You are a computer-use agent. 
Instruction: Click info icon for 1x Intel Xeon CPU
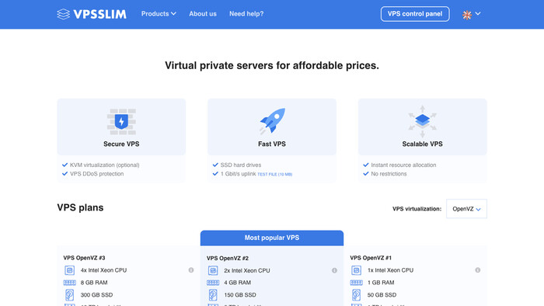[478, 270]
